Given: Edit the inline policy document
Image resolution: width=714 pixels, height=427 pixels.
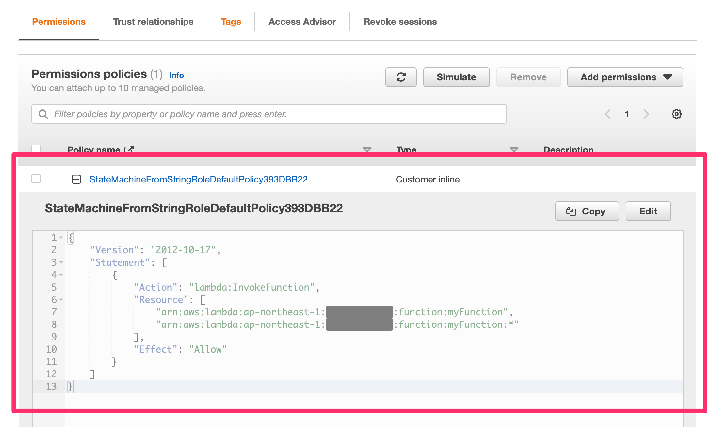Looking at the screenshot, I should tap(648, 211).
